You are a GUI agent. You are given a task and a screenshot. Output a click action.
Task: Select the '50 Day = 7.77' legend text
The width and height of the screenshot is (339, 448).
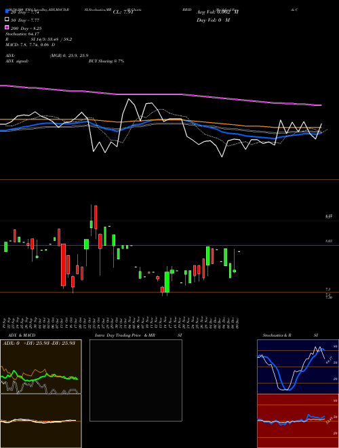click(x=25, y=20)
